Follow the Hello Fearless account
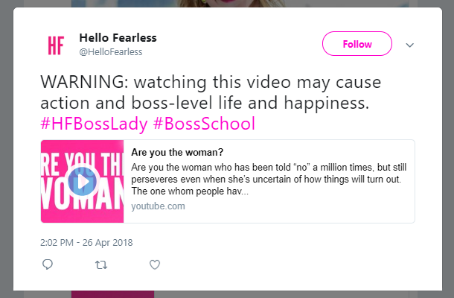The image size is (454, 298). tap(357, 44)
